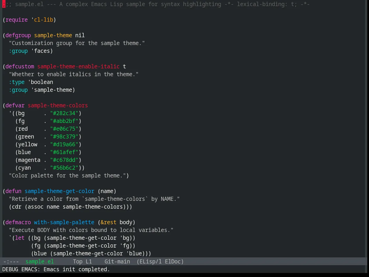Click the 'boolean symbol
369x277 pixels.
(40, 82)
